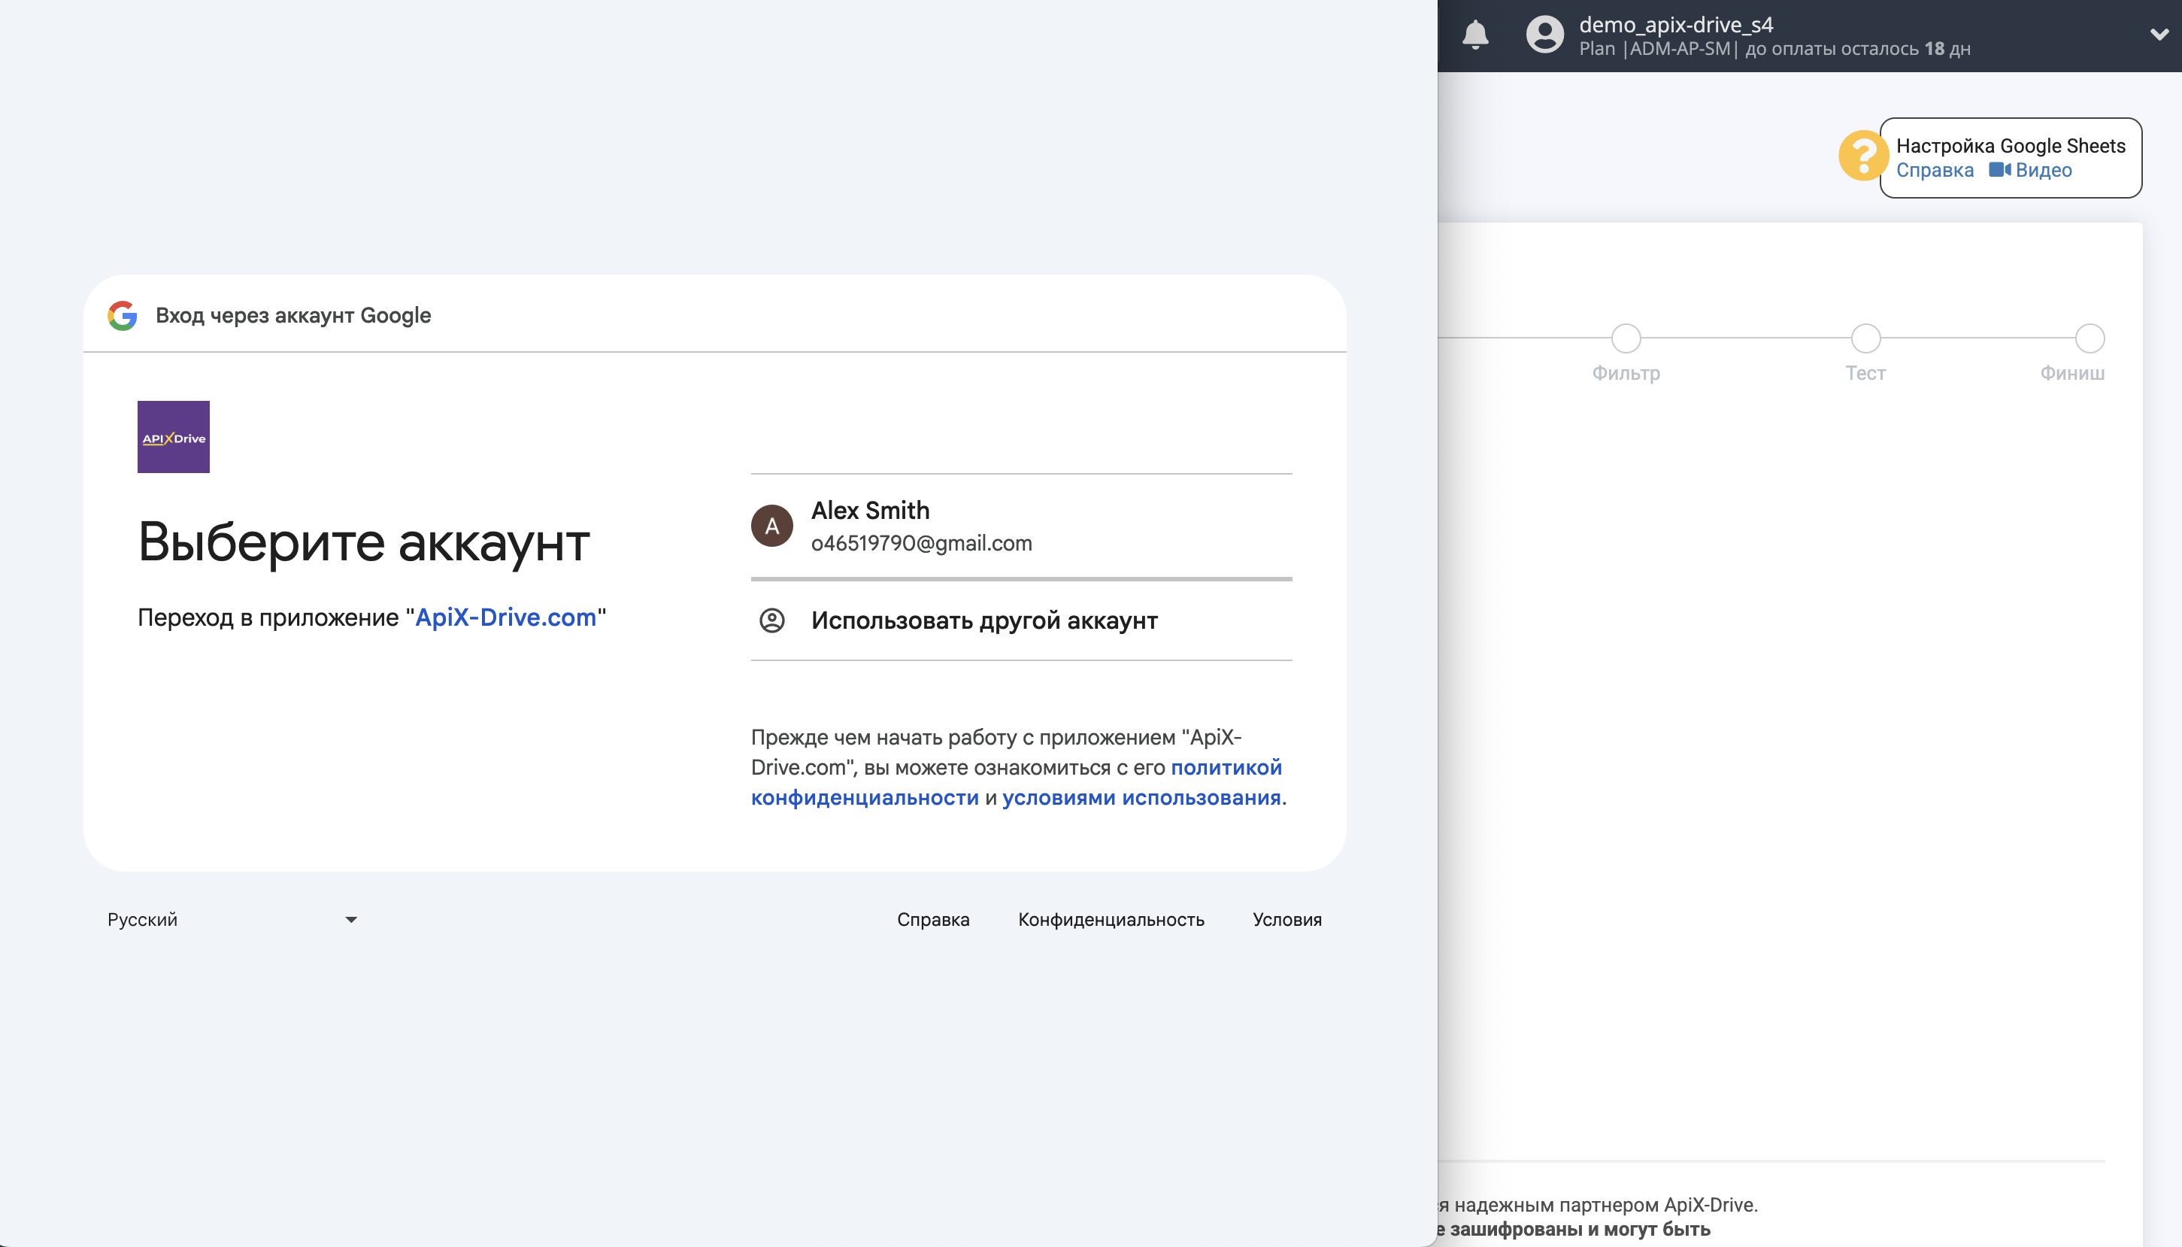This screenshot has width=2182, height=1247.
Task: Open the ApiX-Drive.com link
Action: [506, 617]
